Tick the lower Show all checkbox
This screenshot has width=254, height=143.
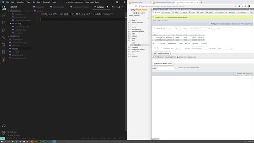(155, 48)
